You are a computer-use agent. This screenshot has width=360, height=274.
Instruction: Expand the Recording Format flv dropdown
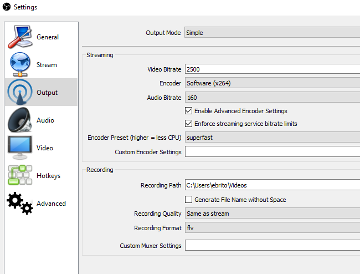click(271, 228)
